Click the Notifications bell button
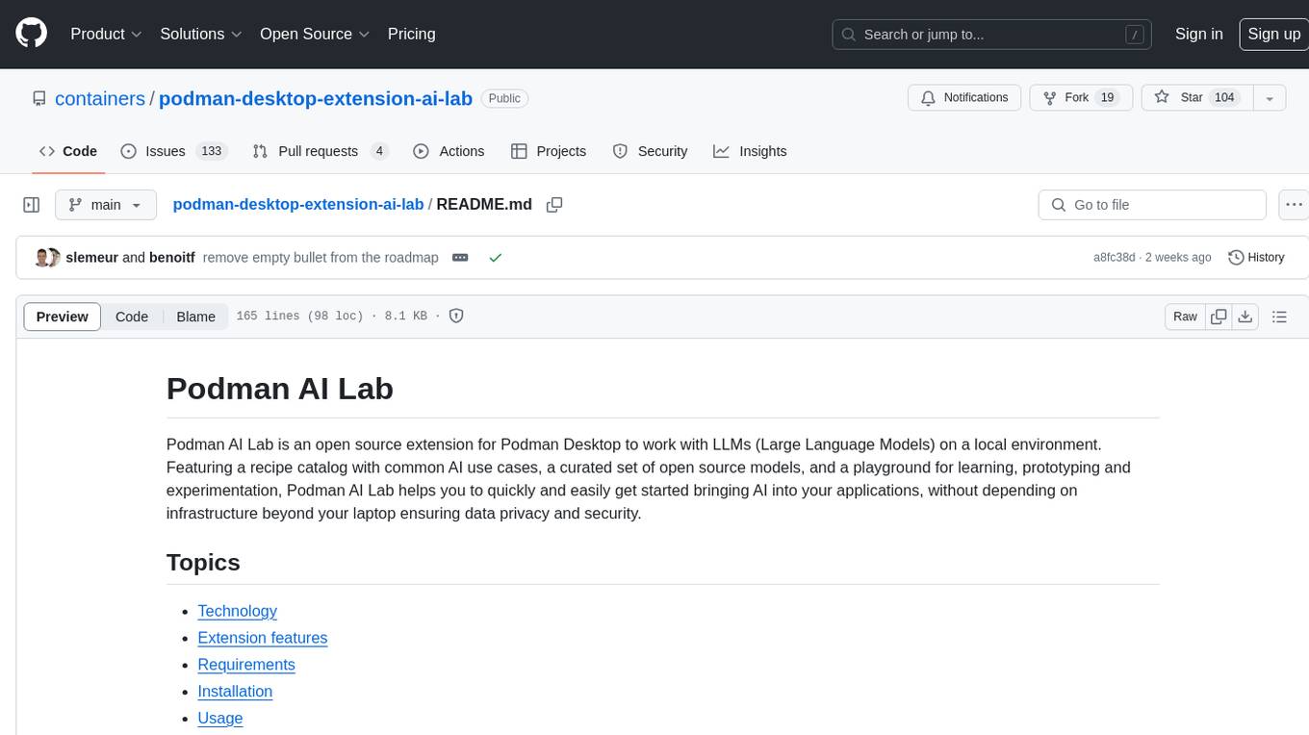This screenshot has height=735, width=1309. point(964,97)
